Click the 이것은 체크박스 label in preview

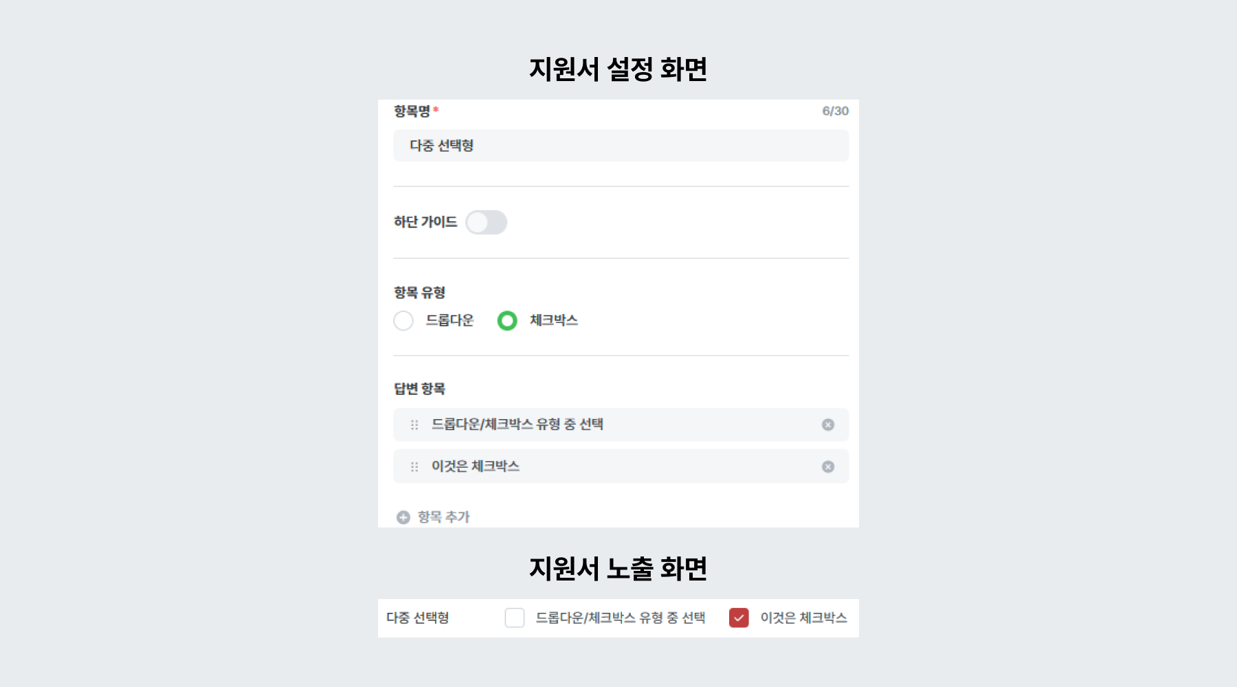click(x=803, y=618)
